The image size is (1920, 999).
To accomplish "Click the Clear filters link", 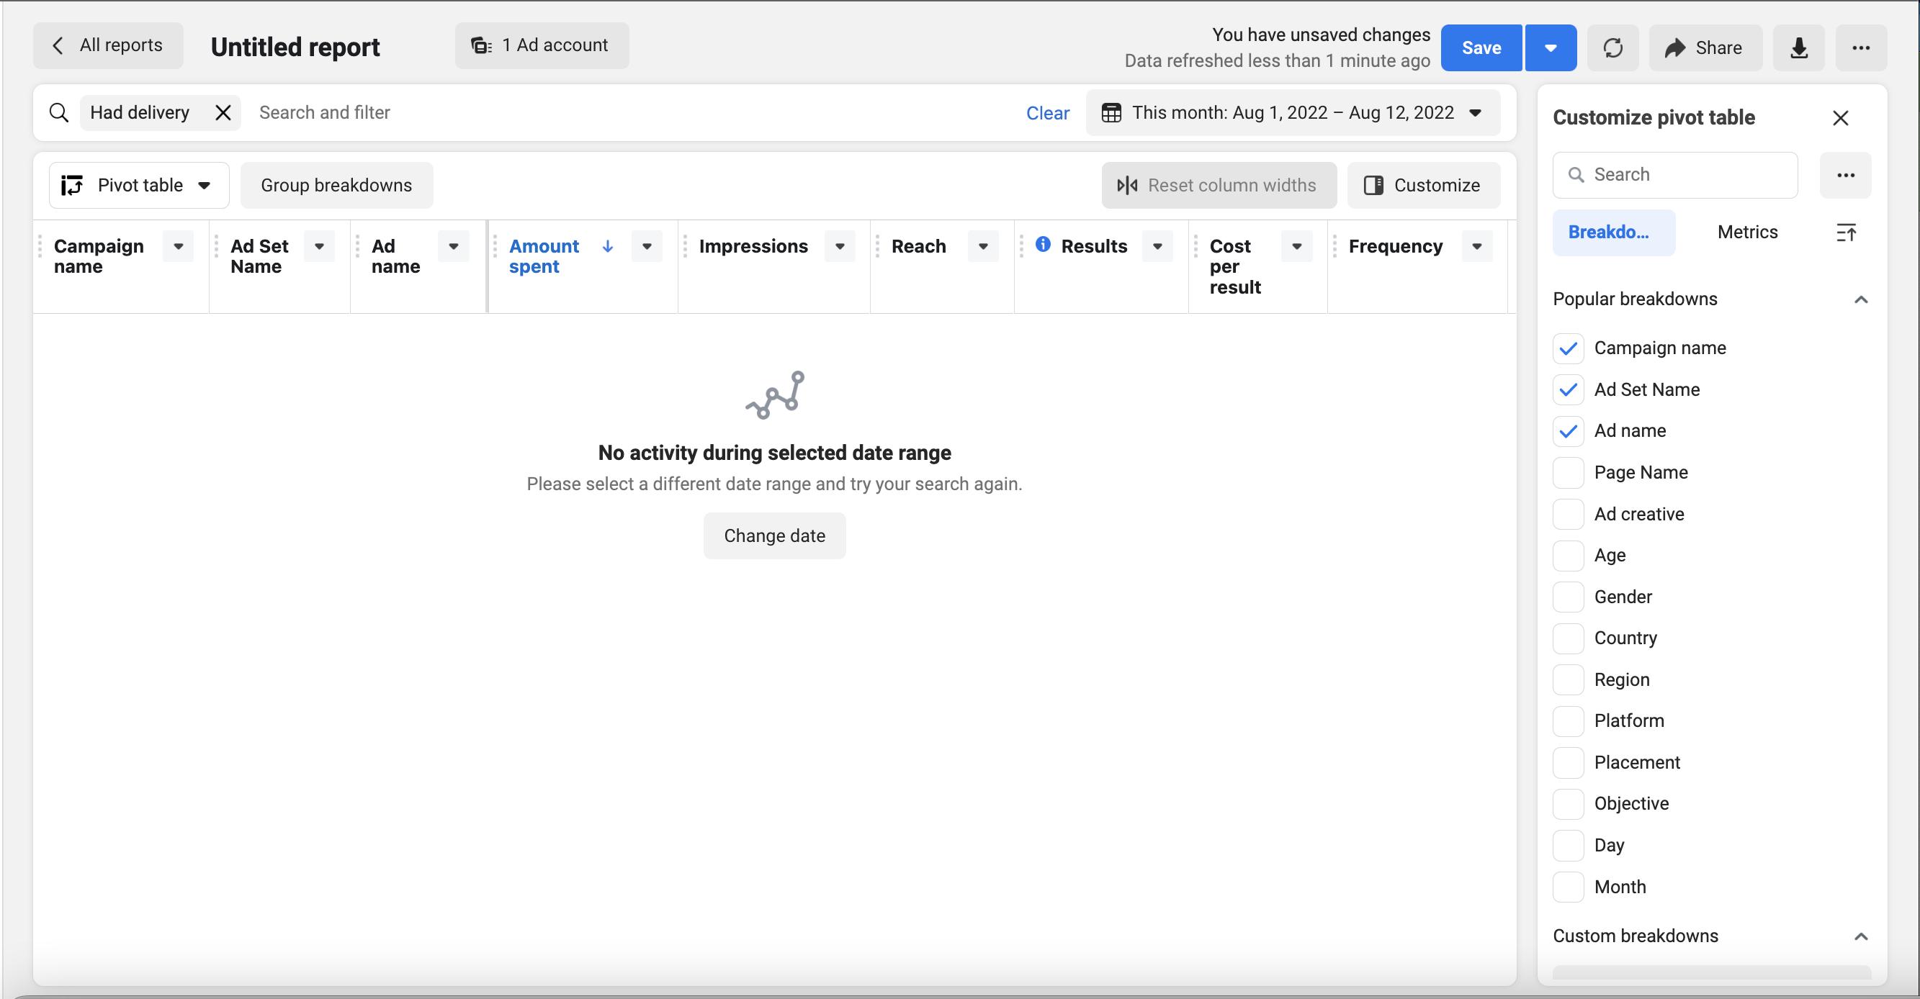I will coord(1047,113).
